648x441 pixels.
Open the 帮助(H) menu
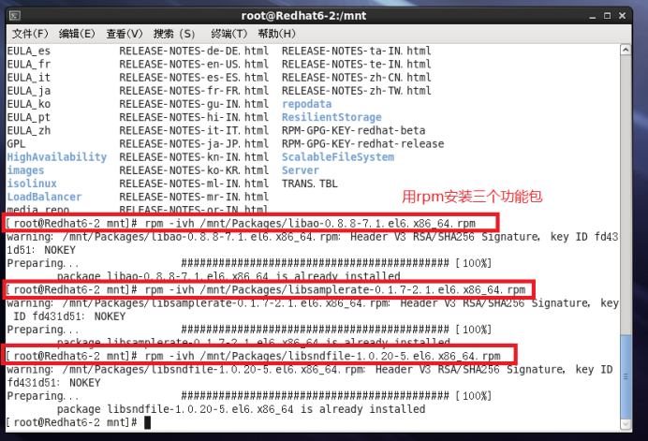pos(276,34)
